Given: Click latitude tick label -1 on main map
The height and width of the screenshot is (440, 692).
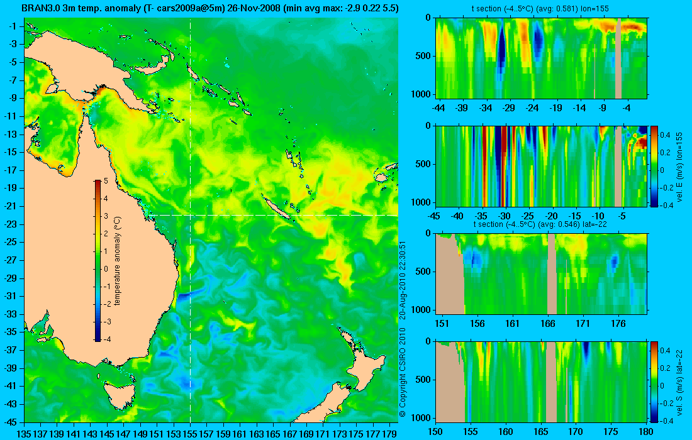Looking at the screenshot, I should [14, 26].
